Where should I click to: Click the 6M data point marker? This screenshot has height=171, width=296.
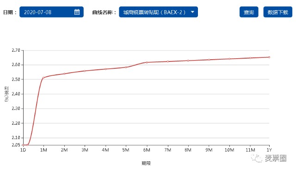coord(147,62)
